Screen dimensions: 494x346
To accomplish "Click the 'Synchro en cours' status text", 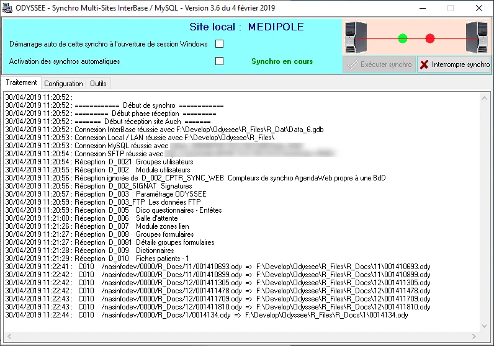I will click(x=282, y=61).
